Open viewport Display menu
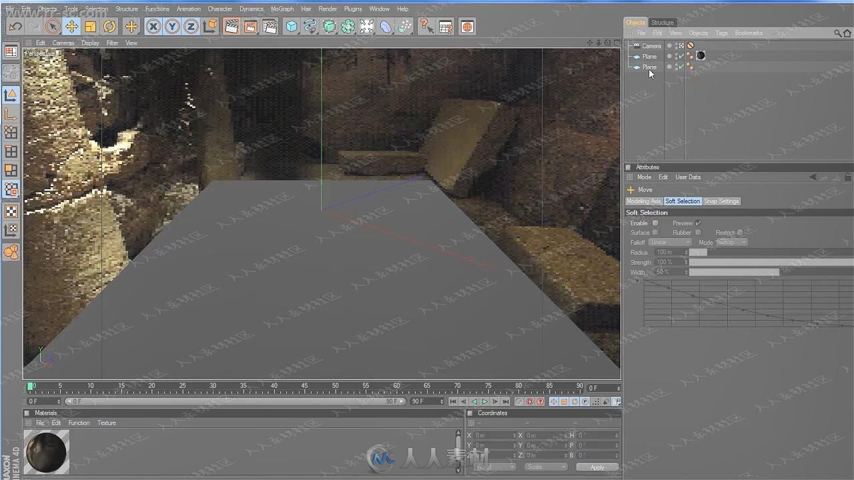This screenshot has width=854, height=480. tap(90, 43)
